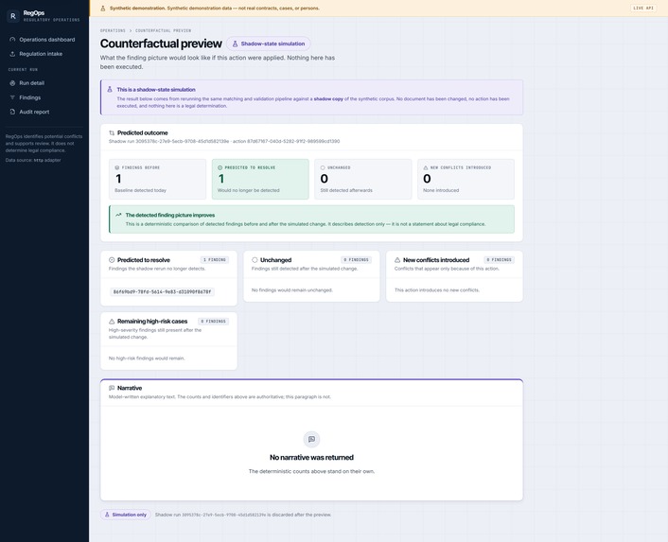This screenshot has width=668, height=542.
Task: Click the bold 'shadow copy' text
Action: [x=328, y=98]
